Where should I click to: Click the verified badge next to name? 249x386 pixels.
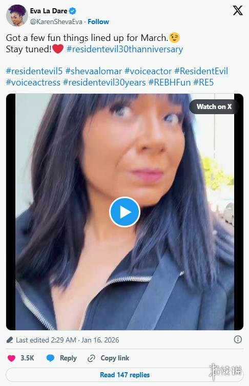click(x=72, y=11)
